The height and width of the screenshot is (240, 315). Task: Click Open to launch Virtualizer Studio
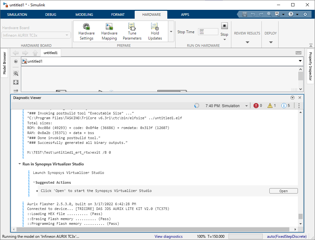click(283, 191)
